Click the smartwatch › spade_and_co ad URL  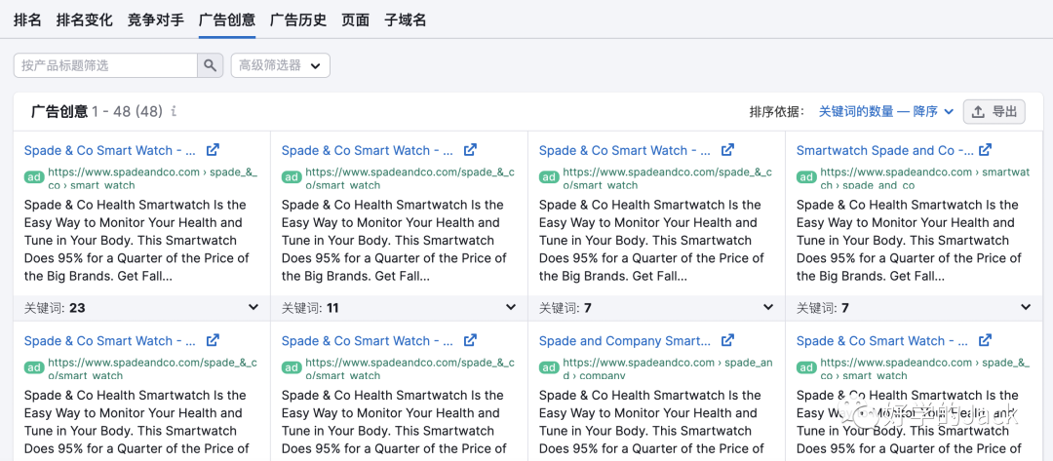tap(924, 178)
